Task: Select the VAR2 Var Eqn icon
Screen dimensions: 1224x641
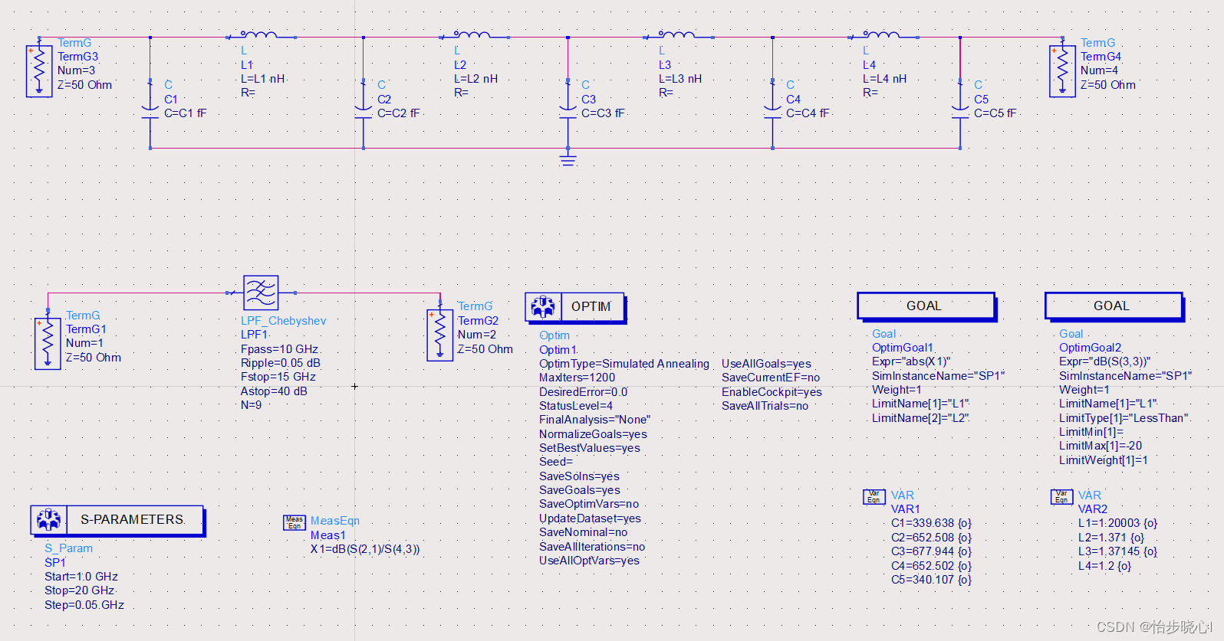Action: pyautogui.click(x=1061, y=496)
